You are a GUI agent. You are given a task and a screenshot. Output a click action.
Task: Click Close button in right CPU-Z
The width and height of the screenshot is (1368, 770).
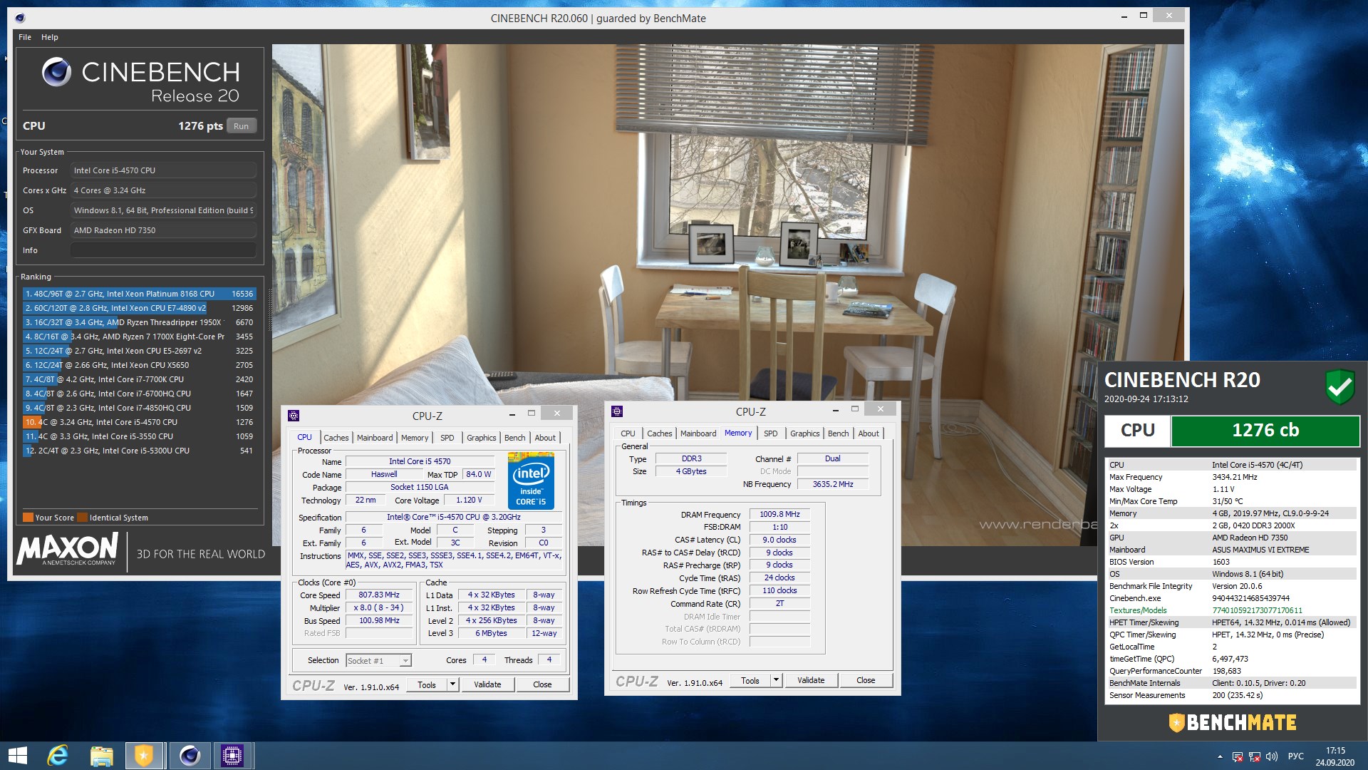pos(866,680)
